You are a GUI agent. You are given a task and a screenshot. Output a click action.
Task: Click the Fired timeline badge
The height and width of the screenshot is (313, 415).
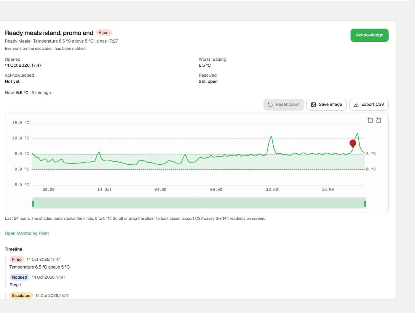click(17, 259)
